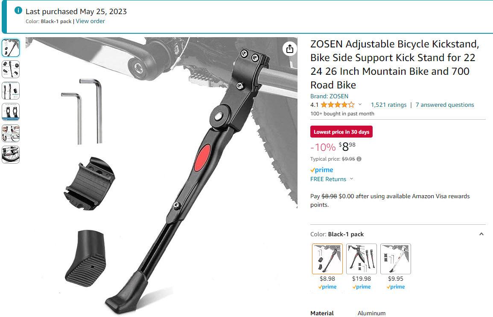Image resolution: width=493 pixels, height=317 pixels.
Task: Click the blue info icon by Last purchased
Action: click(18, 10)
